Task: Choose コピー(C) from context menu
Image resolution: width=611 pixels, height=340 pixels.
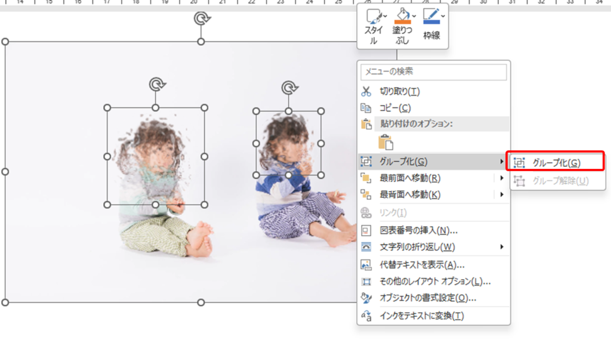Action: click(434, 108)
